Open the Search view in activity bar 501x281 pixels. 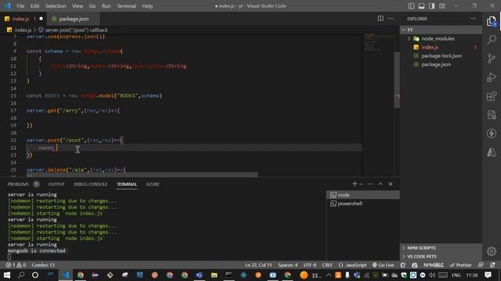click(x=492, y=40)
